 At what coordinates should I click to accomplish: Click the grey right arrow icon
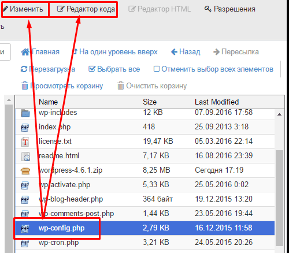click(216, 52)
